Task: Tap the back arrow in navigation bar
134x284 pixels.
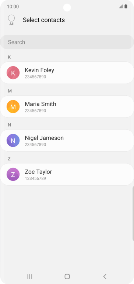Action: [x=105, y=276]
